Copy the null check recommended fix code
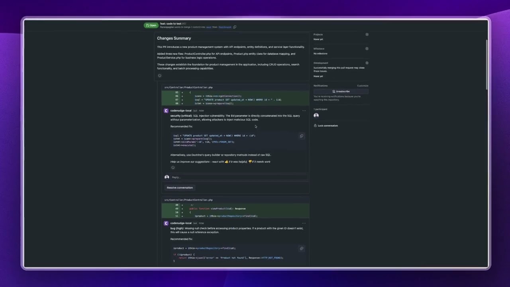Viewport: 510px width, 287px height. (302, 248)
